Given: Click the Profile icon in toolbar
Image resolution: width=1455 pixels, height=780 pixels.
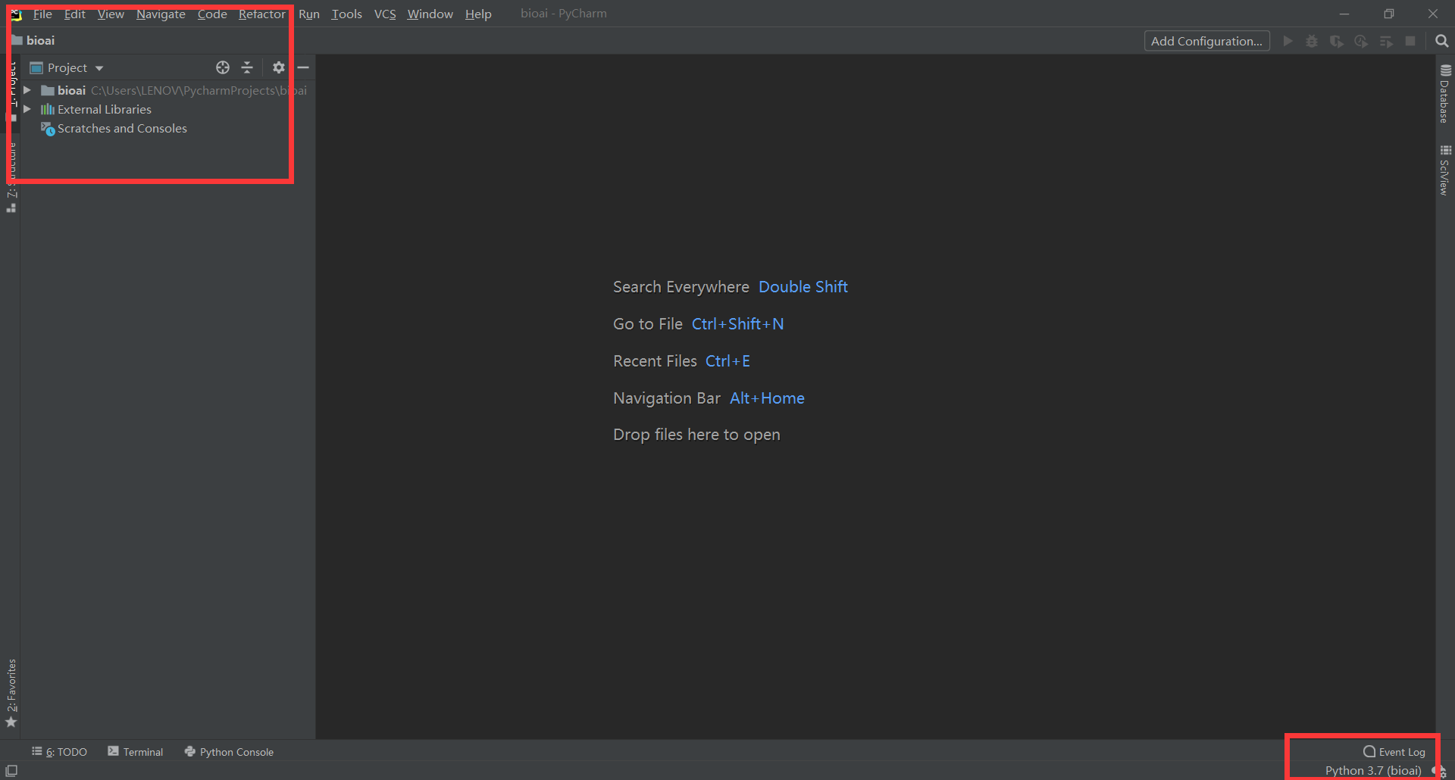Looking at the screenshot, I should [x=1361, y=41].
